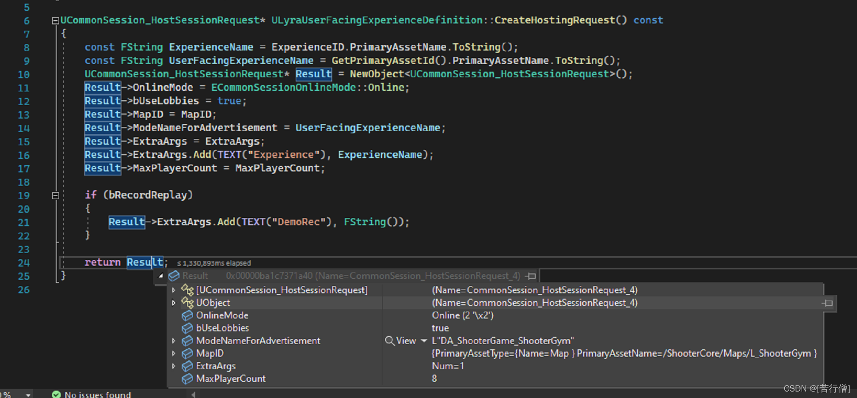The height and width of the screenshot is (398, 857).
Task: Click line number 19 in the gutter
Action: pos(23,196)
